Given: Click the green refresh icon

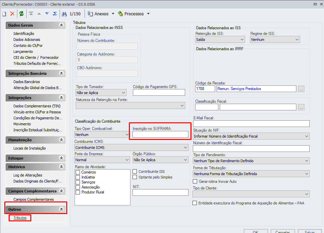Looking at the screenshot, I should pos(21,14).
